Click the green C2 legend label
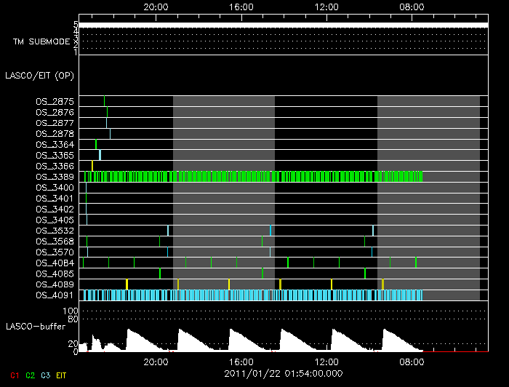Screen dimensions: 509x387 pyautogui.click(x=30, y=375)
